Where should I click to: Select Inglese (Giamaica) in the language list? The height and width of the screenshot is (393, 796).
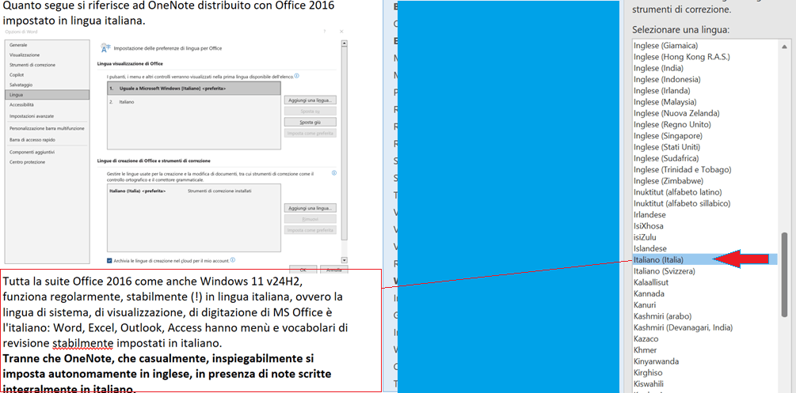click(x=665, y=46)
